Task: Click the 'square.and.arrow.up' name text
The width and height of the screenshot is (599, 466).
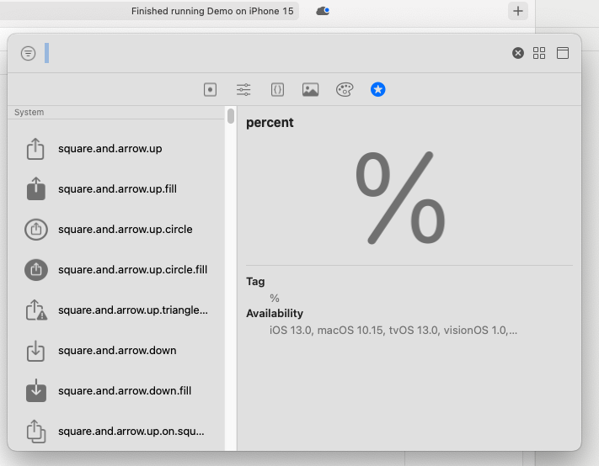Action: pos(110,149)
